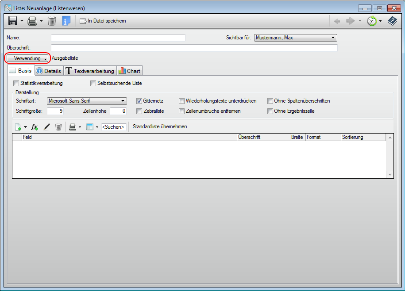
Task: Expand the Sichtbar für dropdown
Action: pyautogui.click(x=295, y=38)
